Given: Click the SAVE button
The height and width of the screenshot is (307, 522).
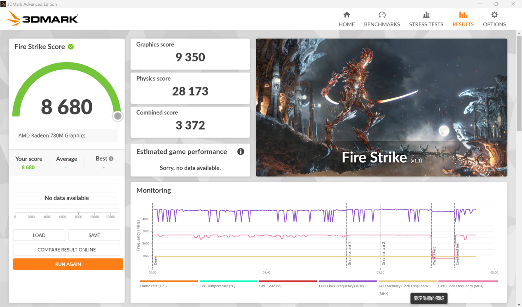Looking at the screenshot, I should (94, 235).
